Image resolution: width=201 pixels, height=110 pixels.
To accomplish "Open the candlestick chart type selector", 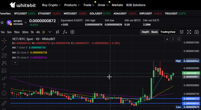I will click(x=57, y=32).
